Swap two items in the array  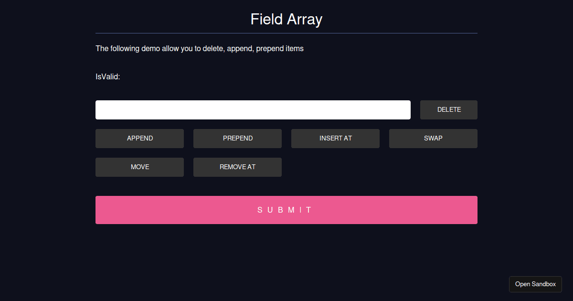coord(433,138)
